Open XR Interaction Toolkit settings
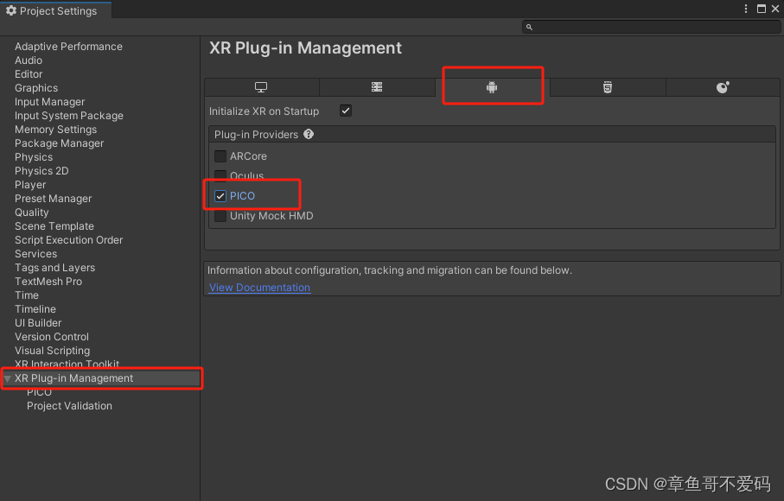The image size is (784, 501). 67,365
